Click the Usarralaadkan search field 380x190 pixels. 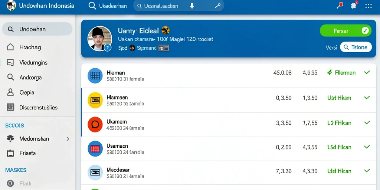(178, 6)
